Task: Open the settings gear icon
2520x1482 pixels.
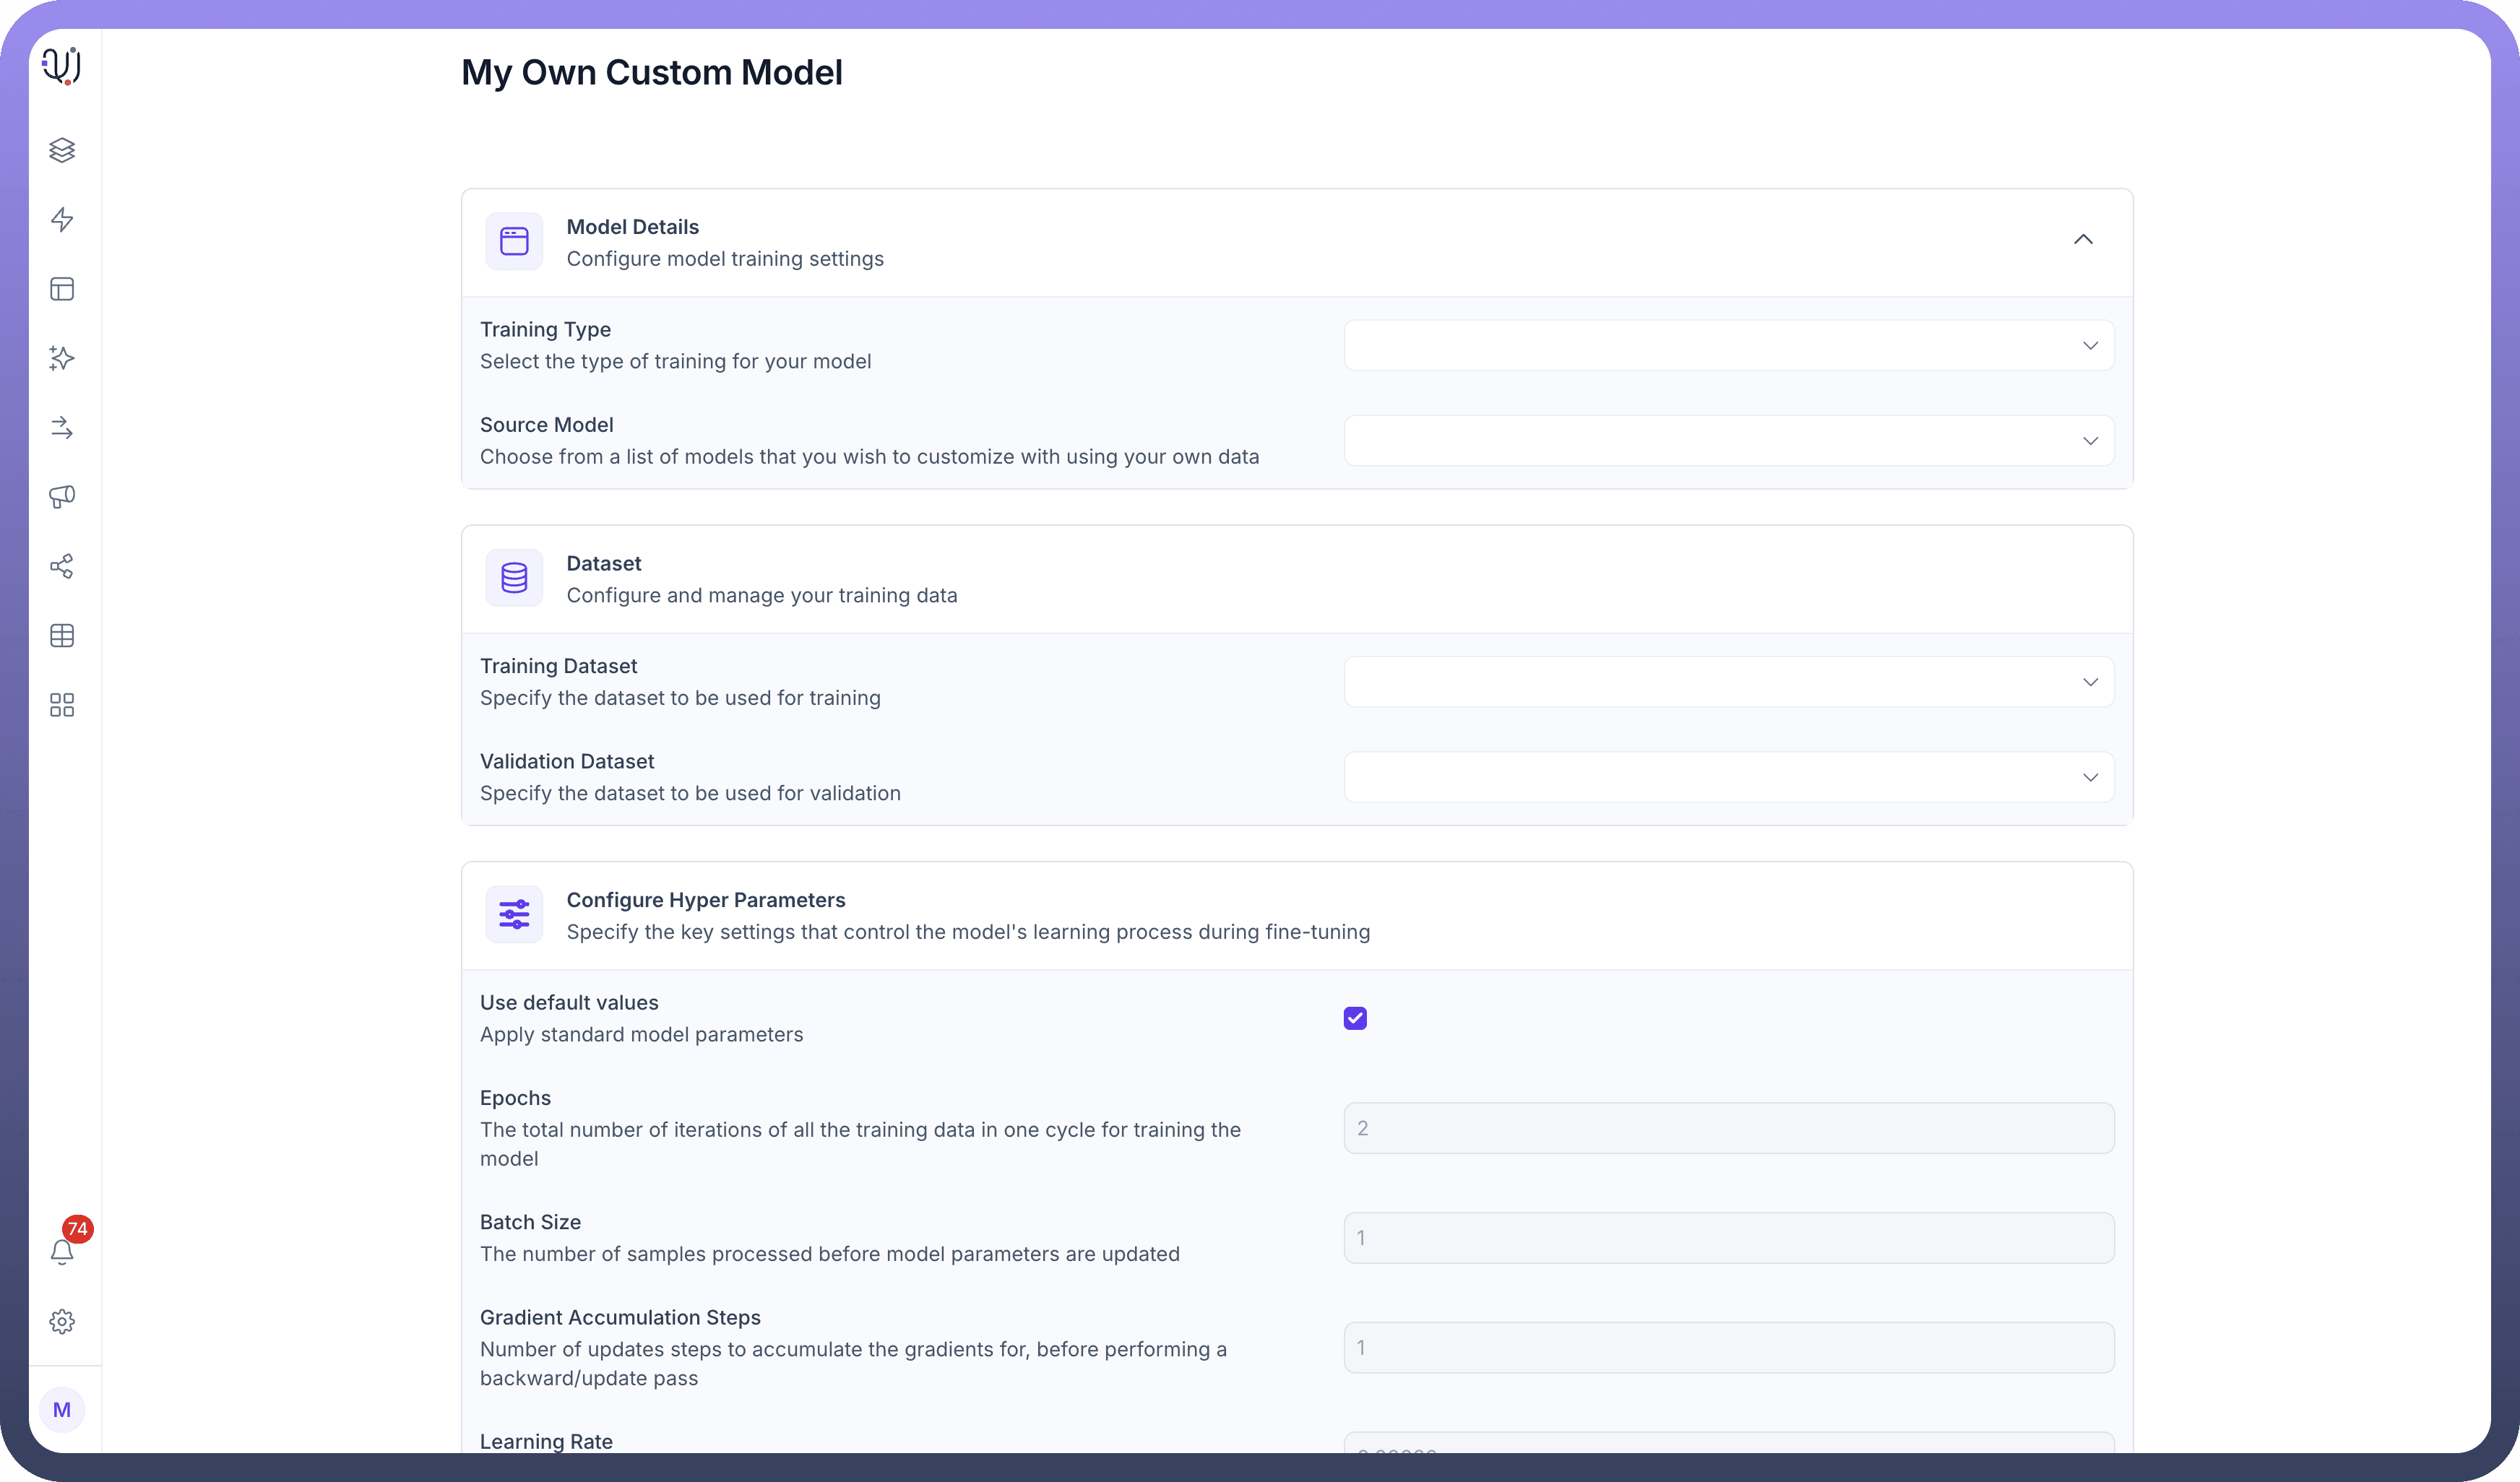Action: point(62,1321)
